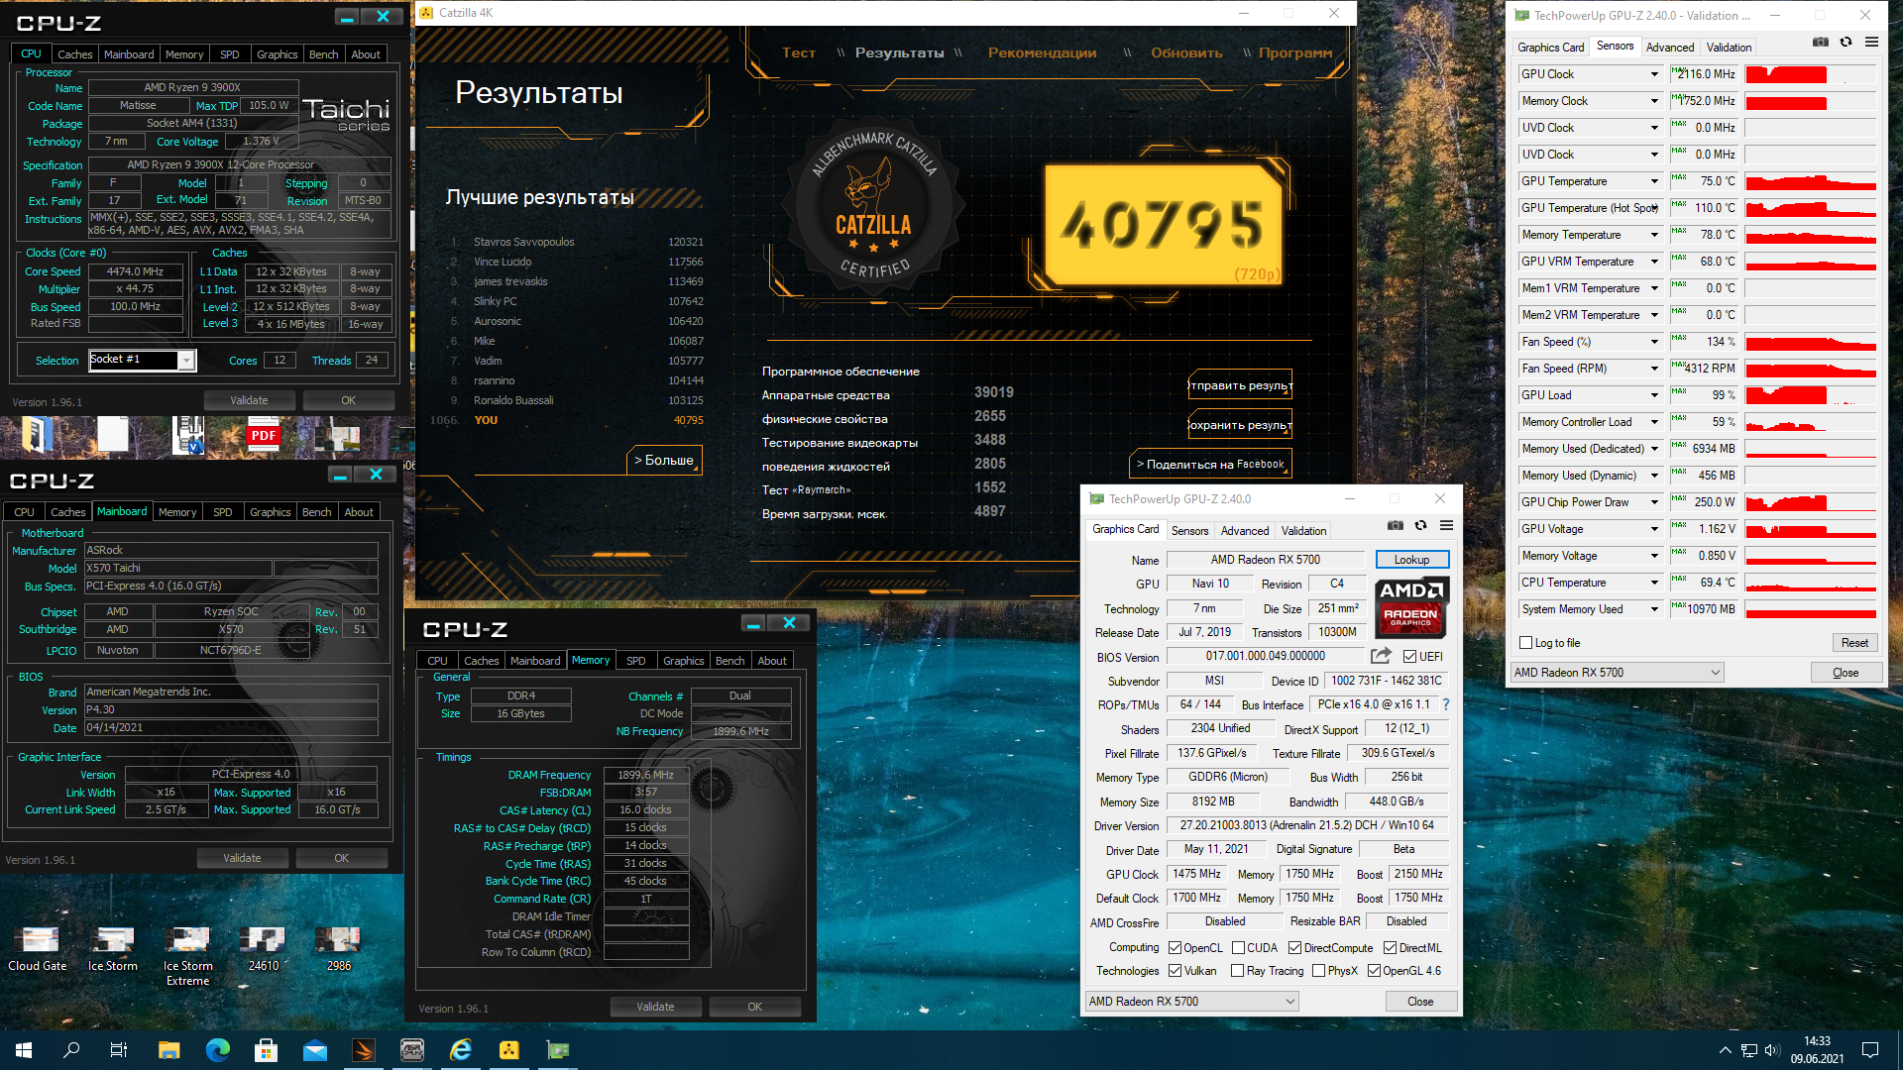Toggle the DirectML checkbox
The image size is (1903, 1070).
point(1391,948)
